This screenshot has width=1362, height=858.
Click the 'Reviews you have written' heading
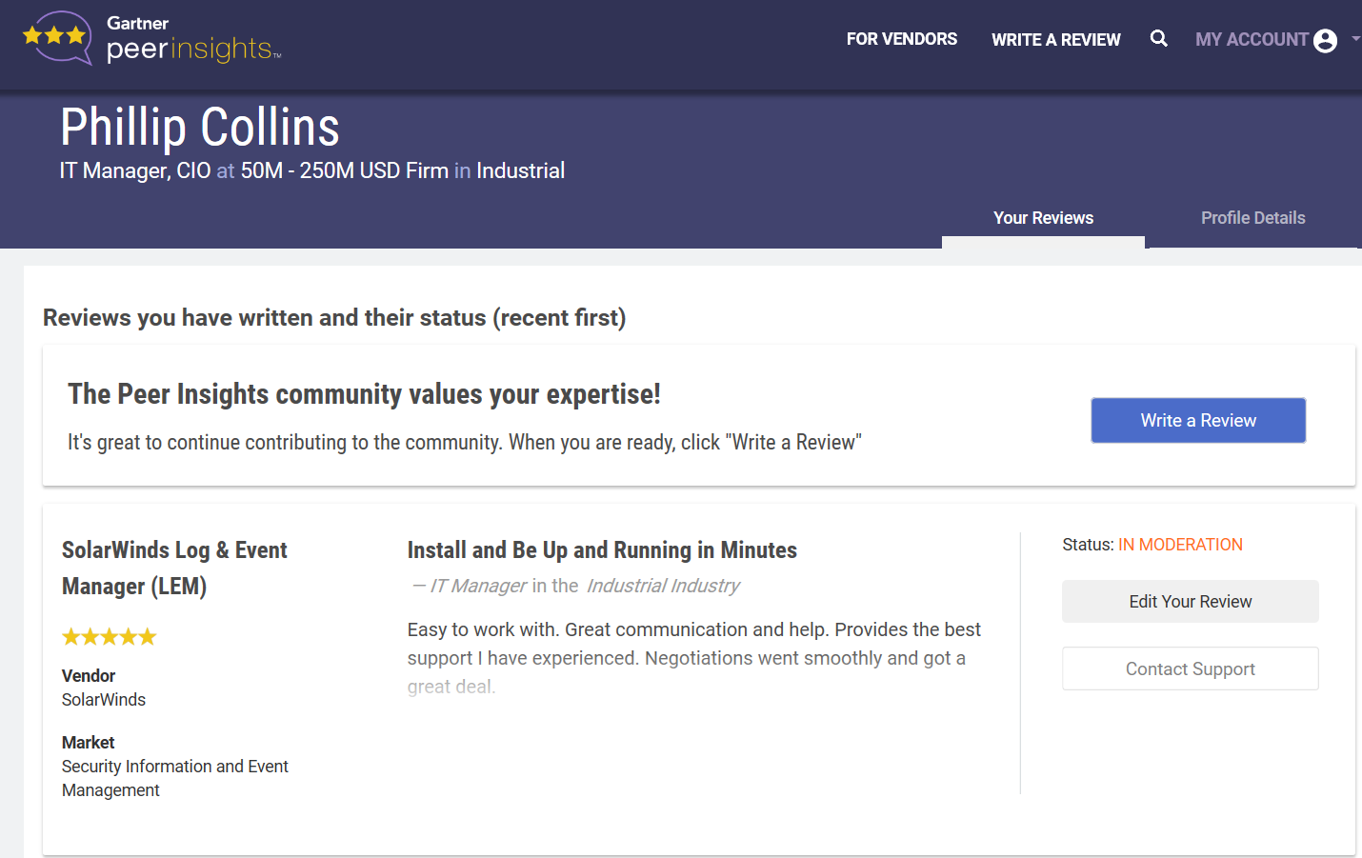[x=334, y=318]
